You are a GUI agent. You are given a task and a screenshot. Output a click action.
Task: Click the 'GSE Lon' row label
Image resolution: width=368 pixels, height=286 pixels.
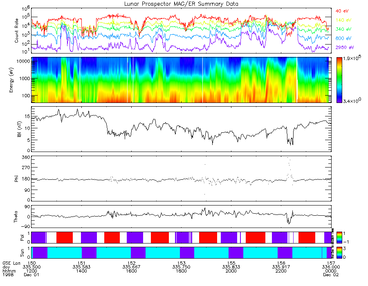[11, 263]
